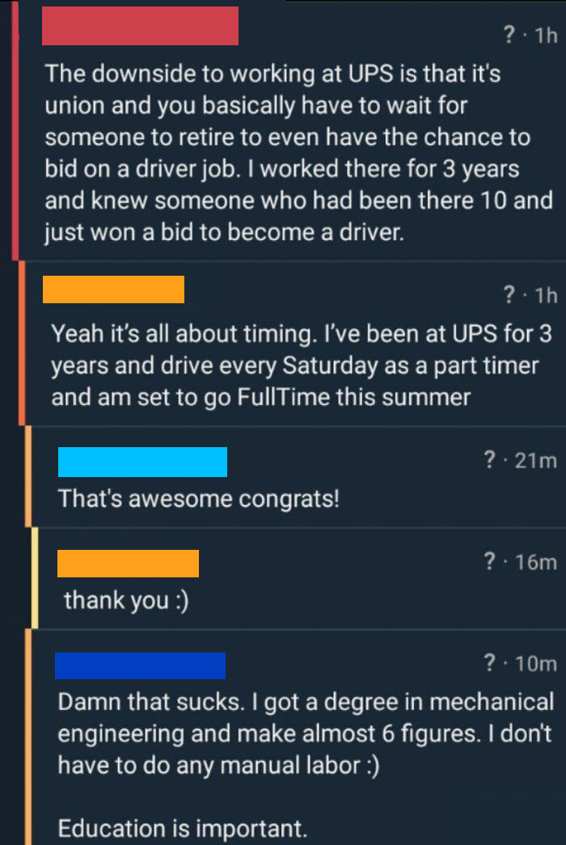Click the first orange redacted username bar

tap(113, 289)
